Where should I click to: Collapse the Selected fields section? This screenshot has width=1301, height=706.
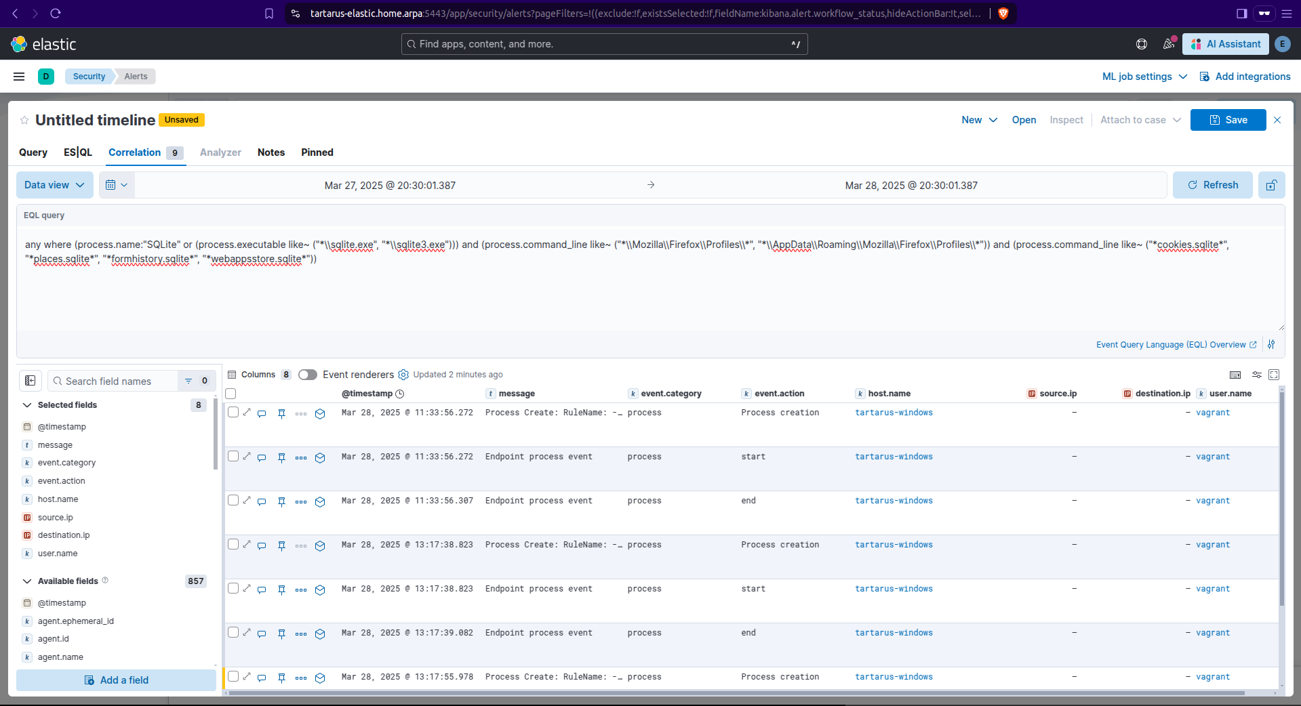pos(27,405)
